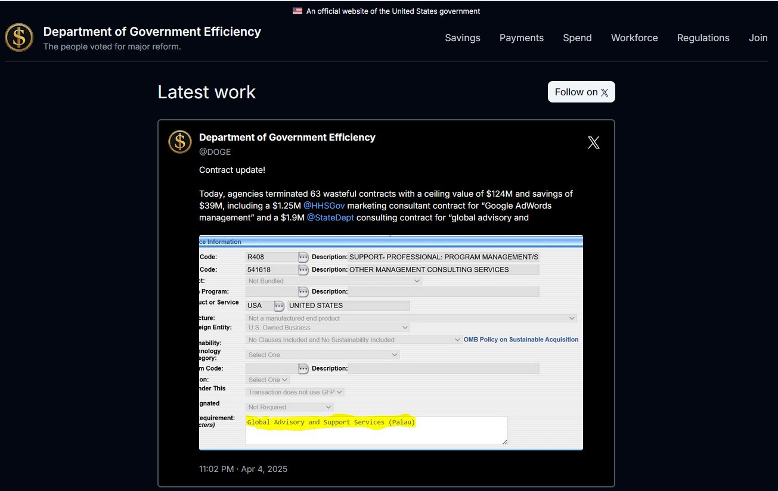Click the UNITED STATES country field
Viewport: 778px width, 491px height.
(x=348, y=306)
